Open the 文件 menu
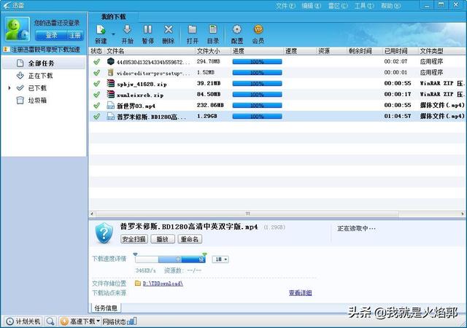Viewport: 467px width, 328px height. tap(285, 6)
